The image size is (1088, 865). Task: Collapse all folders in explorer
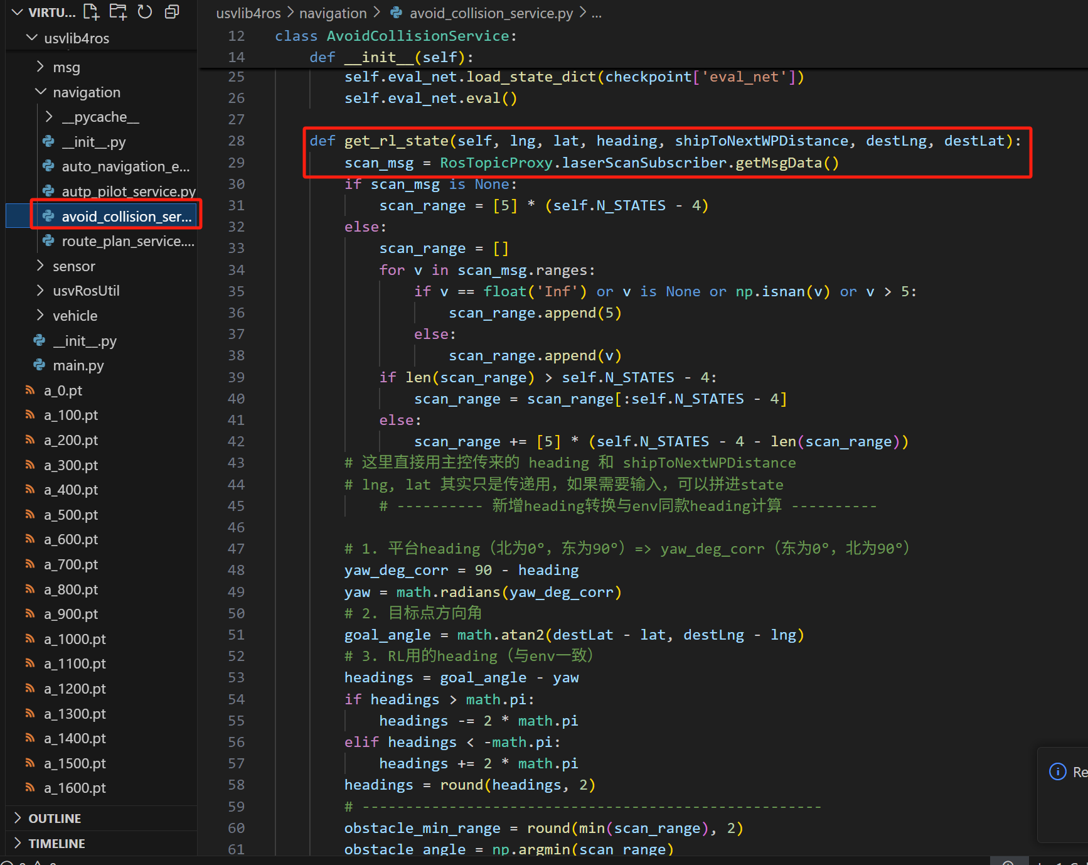pos(171,11)
